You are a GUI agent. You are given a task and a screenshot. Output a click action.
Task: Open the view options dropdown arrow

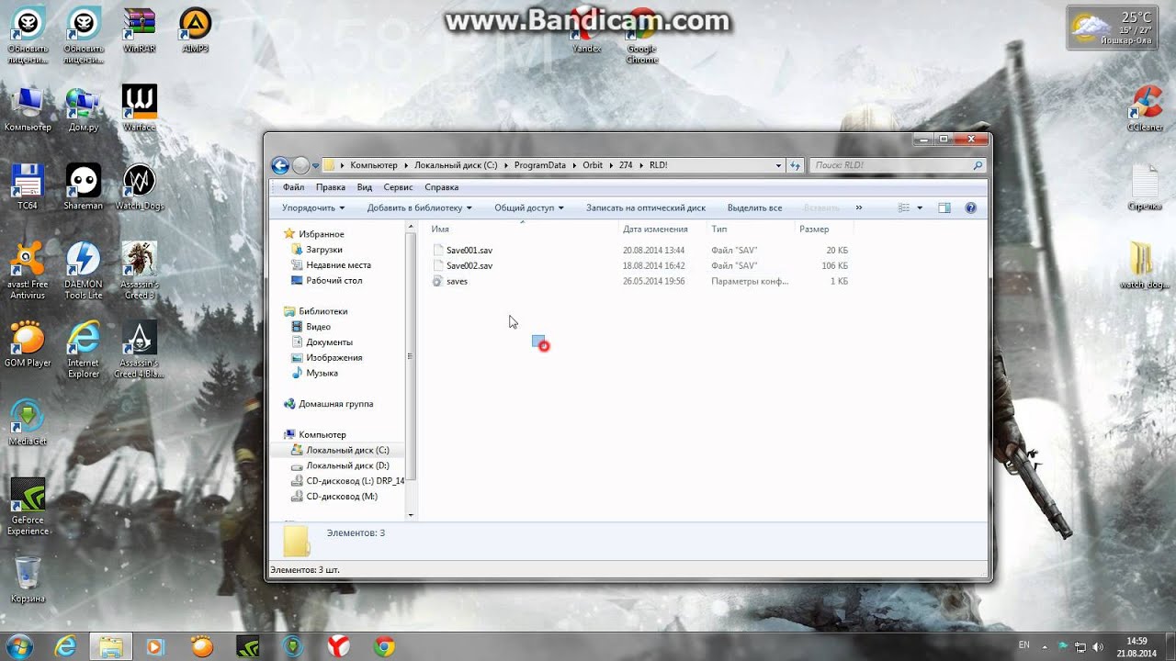(920, 208)
